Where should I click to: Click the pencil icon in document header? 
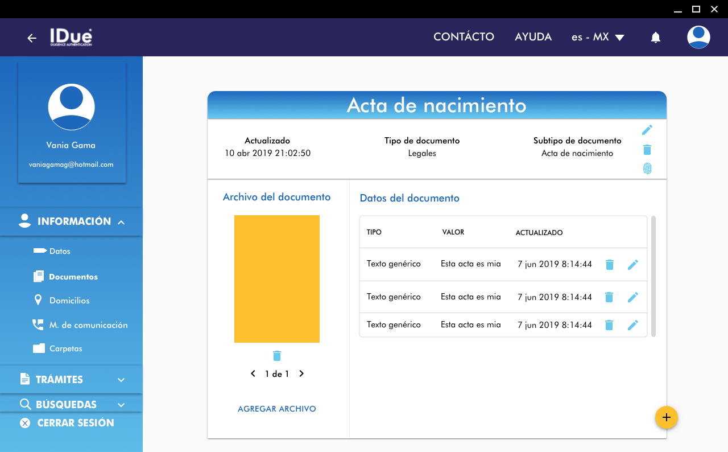tap(647, 130)
